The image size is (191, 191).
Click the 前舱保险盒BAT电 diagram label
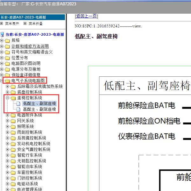(147, 105)
